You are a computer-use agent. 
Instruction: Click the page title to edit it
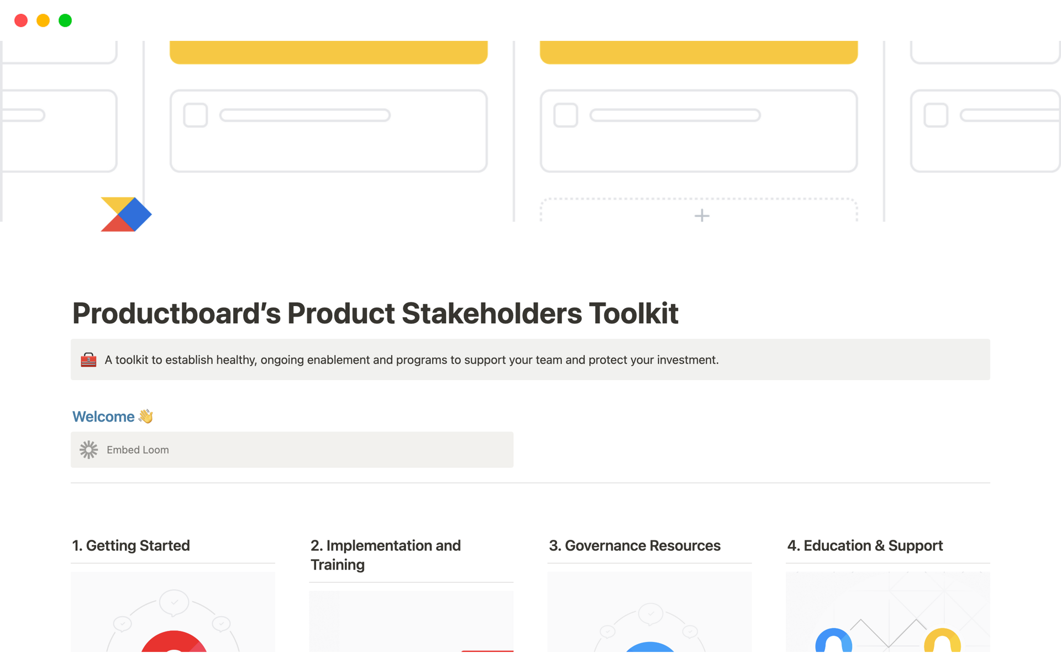(x=375, y=313)
